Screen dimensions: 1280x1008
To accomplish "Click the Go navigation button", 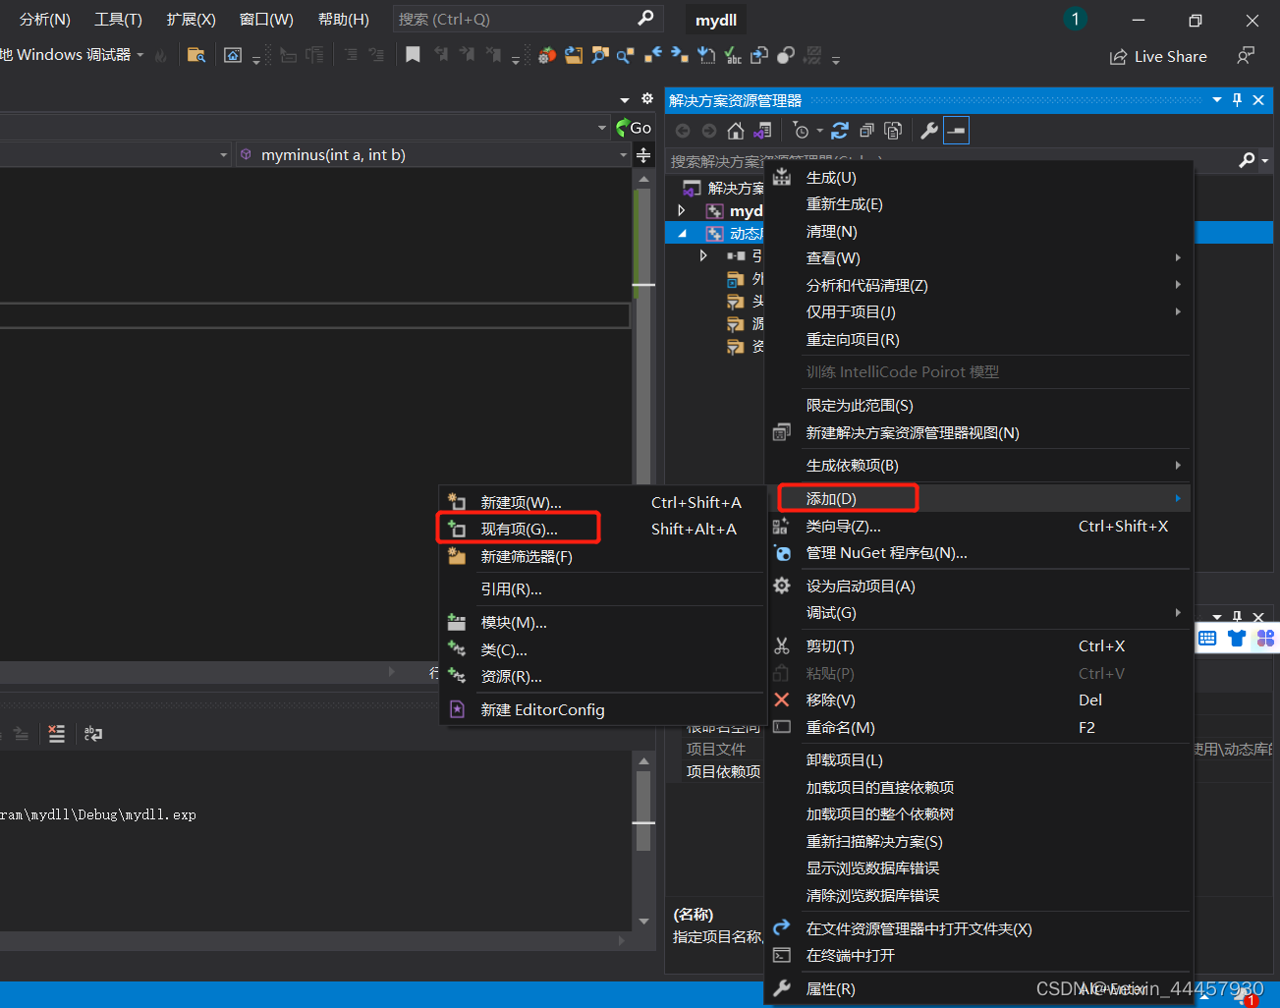I will point(633,128).
